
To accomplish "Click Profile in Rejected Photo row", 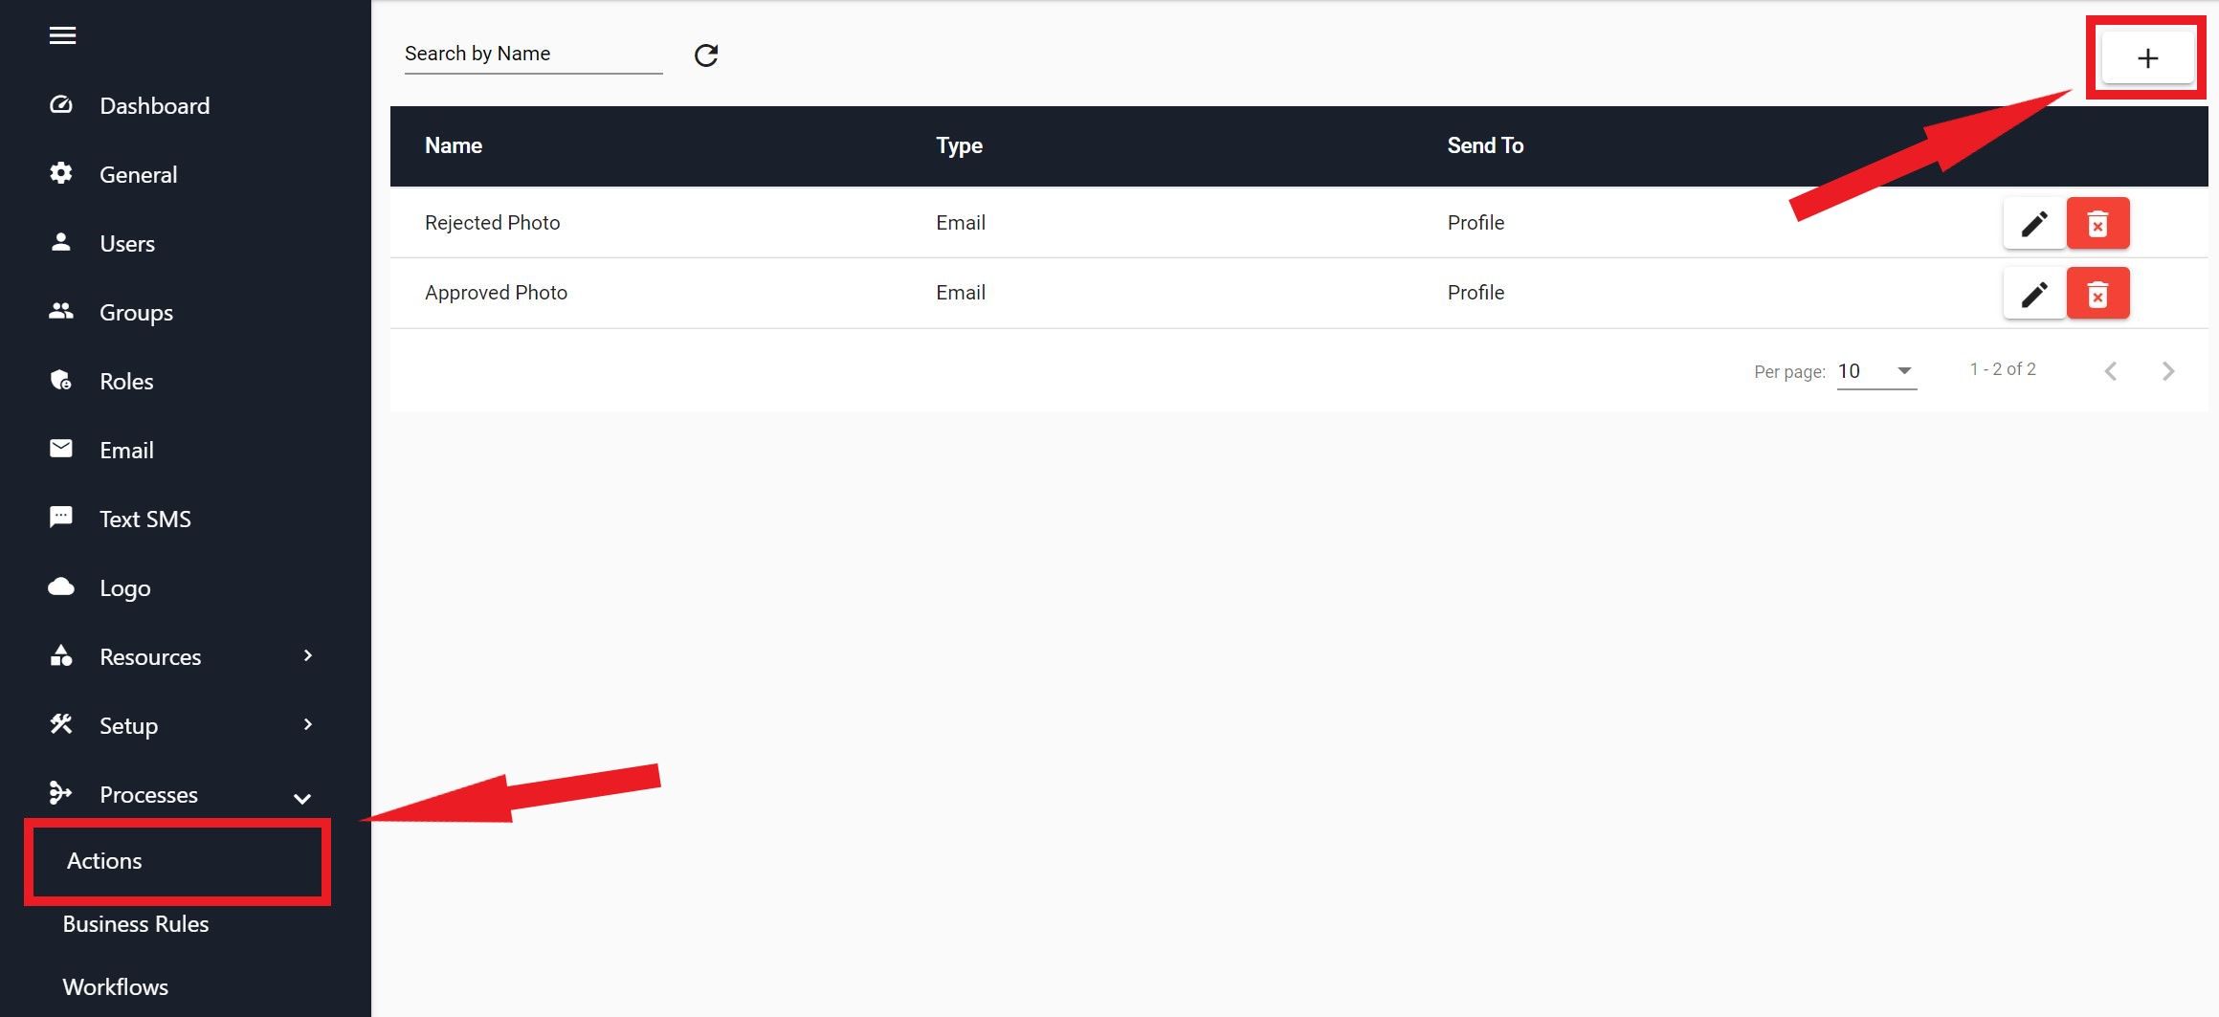I will click(1476, 223).
